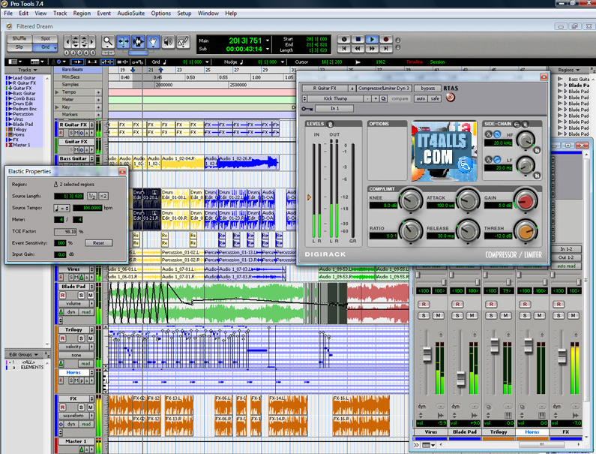Click copy settings icon beside Kick Thump
The height and width of the screenshot is (454, 596).
pos(384,98)
